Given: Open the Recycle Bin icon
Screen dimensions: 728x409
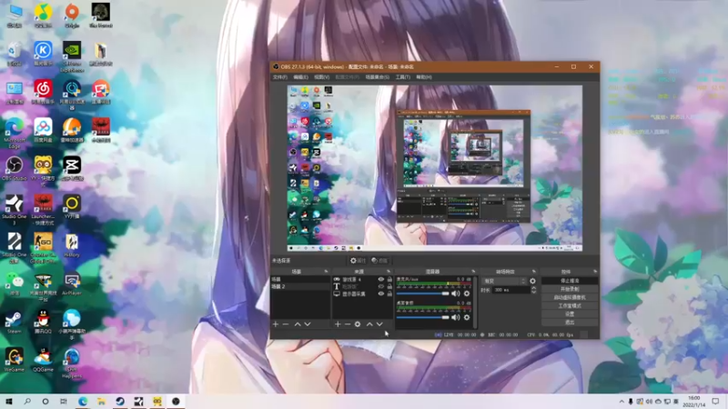Looking at the screenshot, I should pyautogui.click(x=15, y=54).
